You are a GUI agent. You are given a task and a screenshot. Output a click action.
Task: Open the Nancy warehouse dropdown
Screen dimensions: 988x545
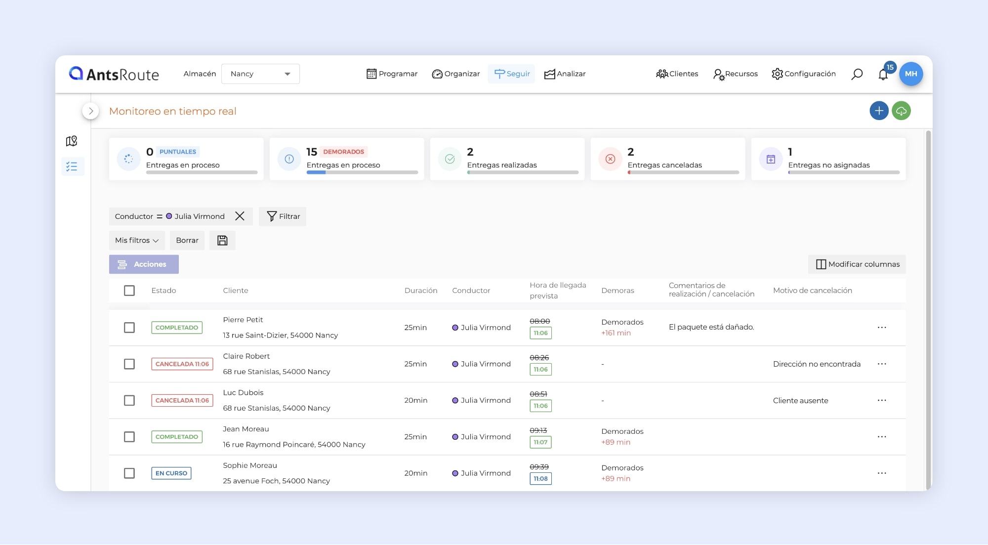[x=260, y=74]
